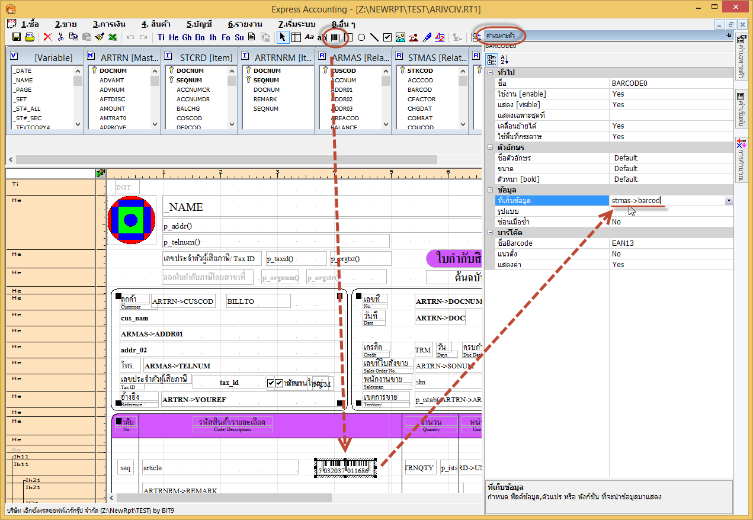Select the diagonal line drawing tool
753x520 pixels.
pyautogui.click(x=374, y=37)
